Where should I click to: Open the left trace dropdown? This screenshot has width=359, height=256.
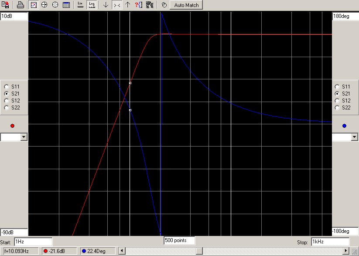click(x=24, y=137)
